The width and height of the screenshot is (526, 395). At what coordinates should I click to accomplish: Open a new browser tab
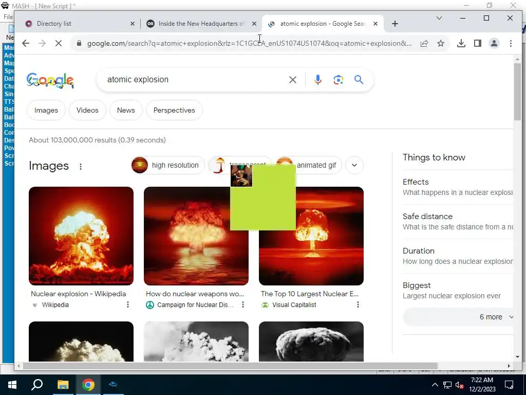(x=395, y=24)
